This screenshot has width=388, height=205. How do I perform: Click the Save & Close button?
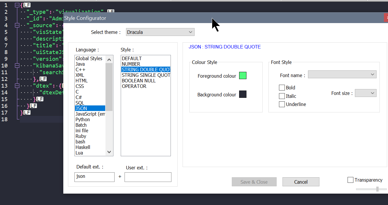click(x=254, y=182)
